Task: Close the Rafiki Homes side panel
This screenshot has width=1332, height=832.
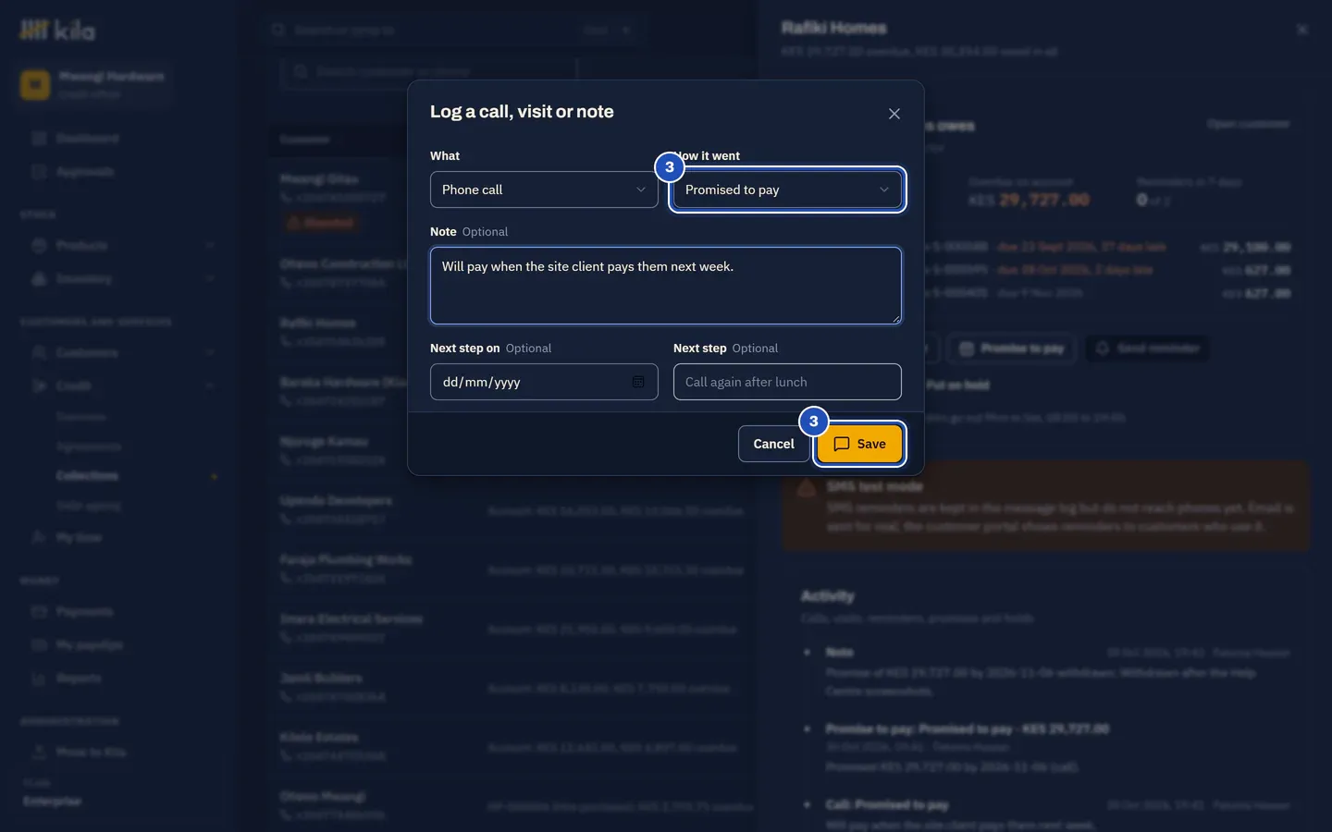Action: (1302, 30)
